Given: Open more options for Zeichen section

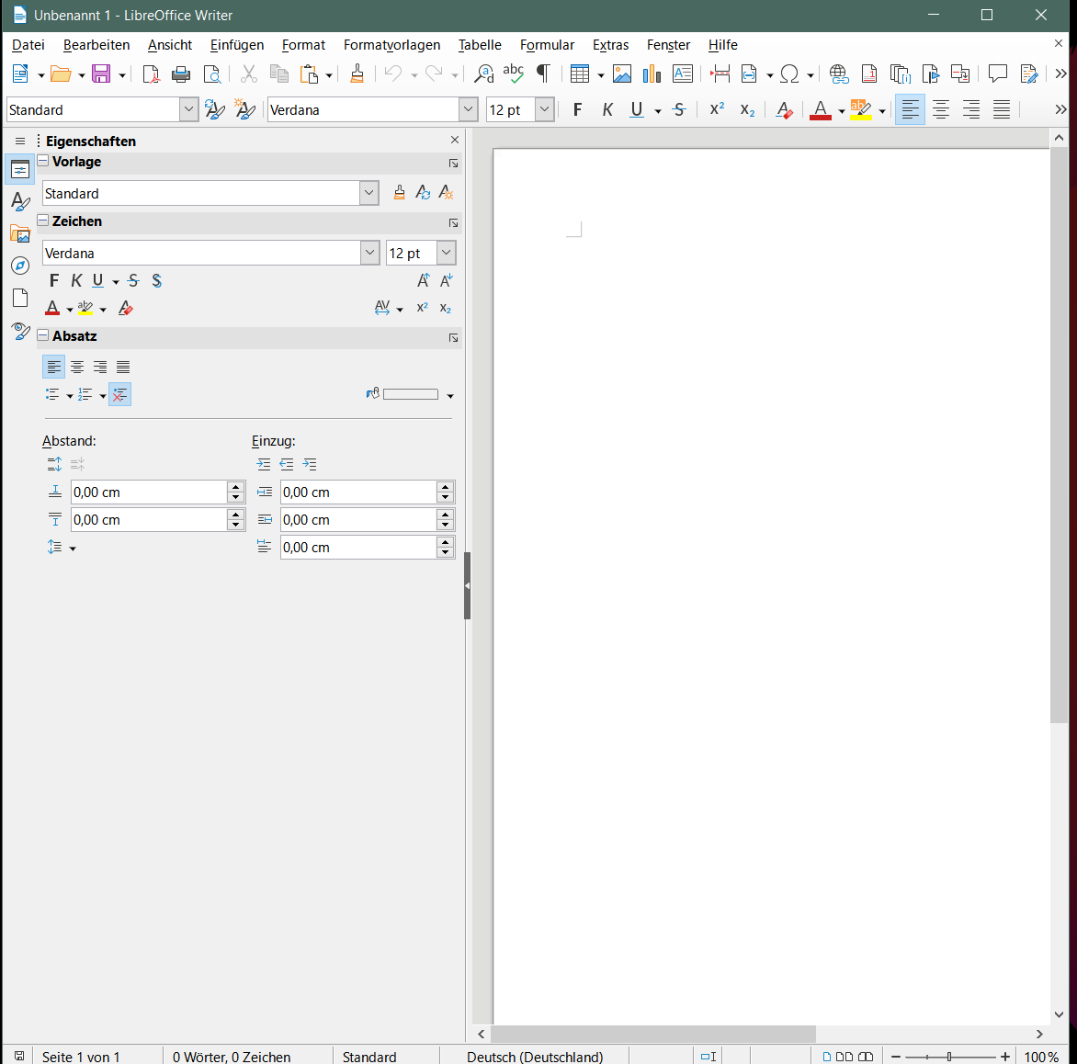Looking at the screenshot, I should click(x=453, y=223).
